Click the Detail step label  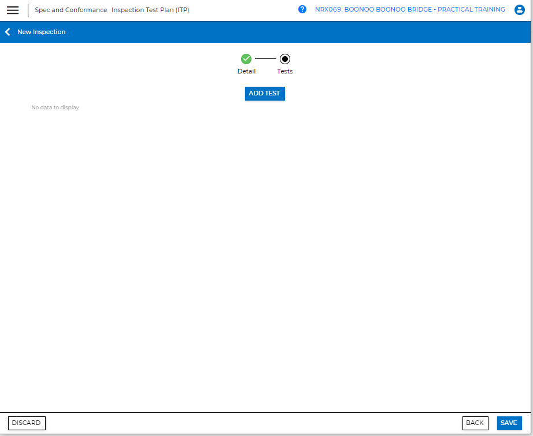click(x=246, y=71)
